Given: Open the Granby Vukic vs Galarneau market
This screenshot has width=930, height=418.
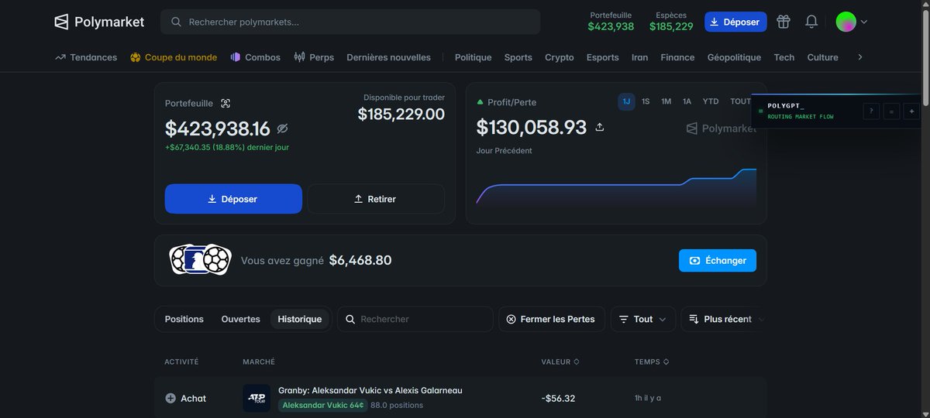Looking at the screenshot, I should tap(370, 390).
